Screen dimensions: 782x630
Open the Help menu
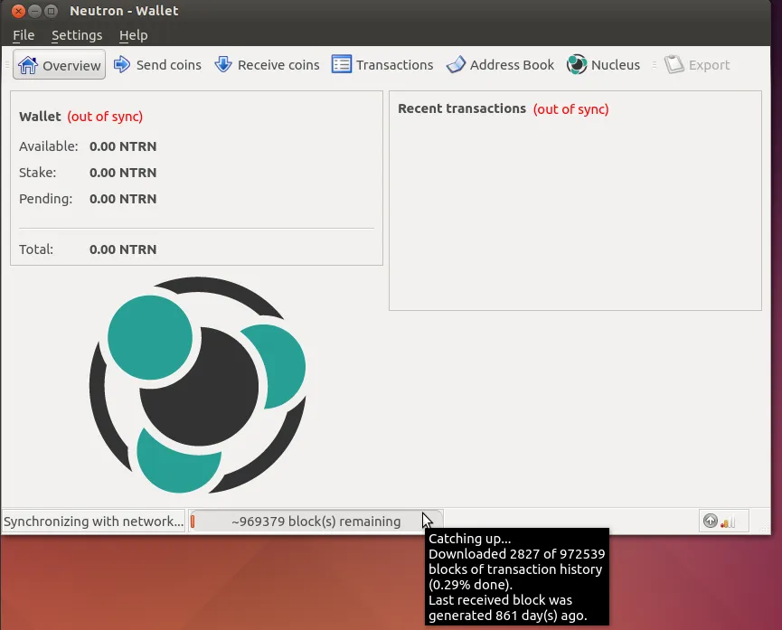coord(133,35)
